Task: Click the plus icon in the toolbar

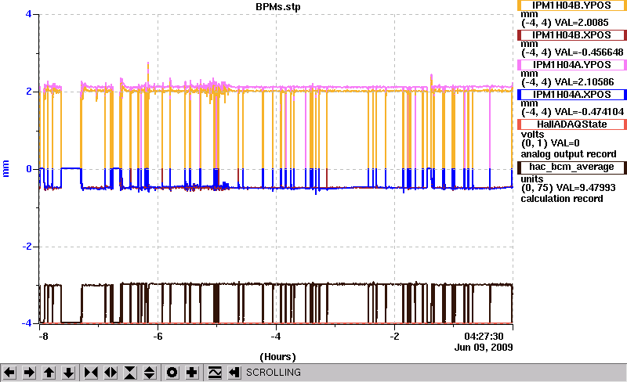Action: (192, 373)
